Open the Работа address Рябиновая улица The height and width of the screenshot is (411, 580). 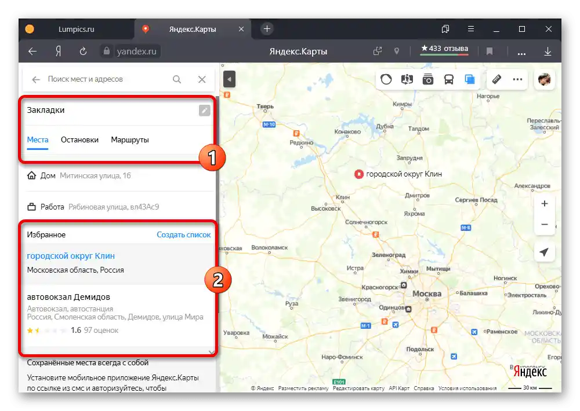118,207
